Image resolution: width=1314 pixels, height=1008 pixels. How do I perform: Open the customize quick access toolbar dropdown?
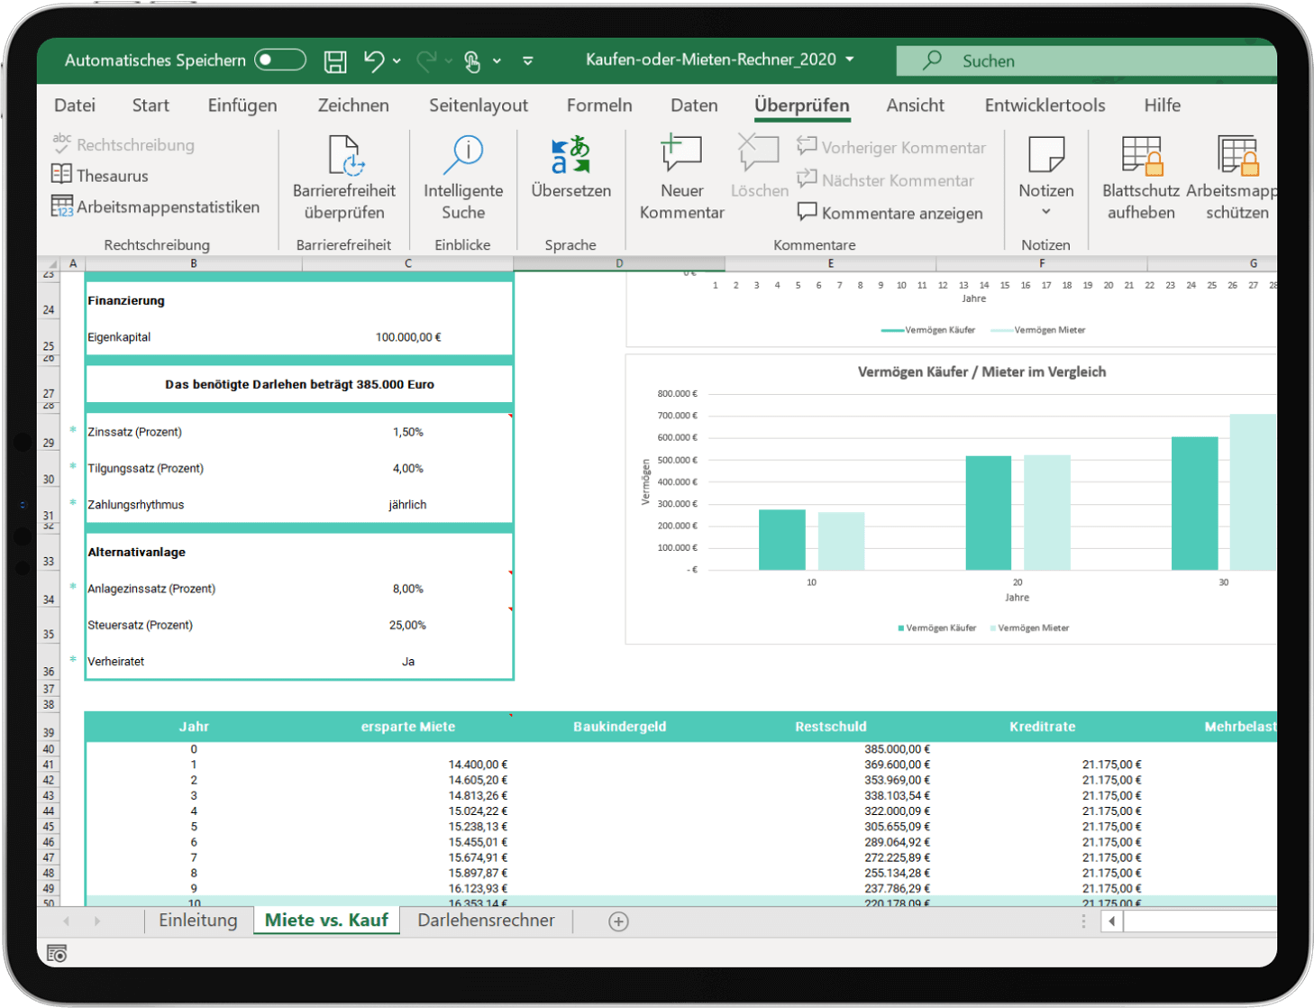click(528, 60)
